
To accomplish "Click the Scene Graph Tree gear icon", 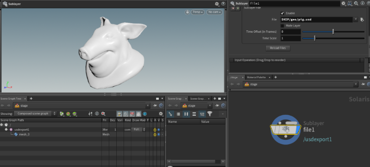I will [x=161, y=114].
